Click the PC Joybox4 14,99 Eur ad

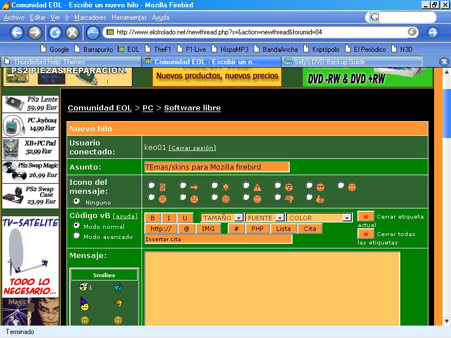(30, 125)
